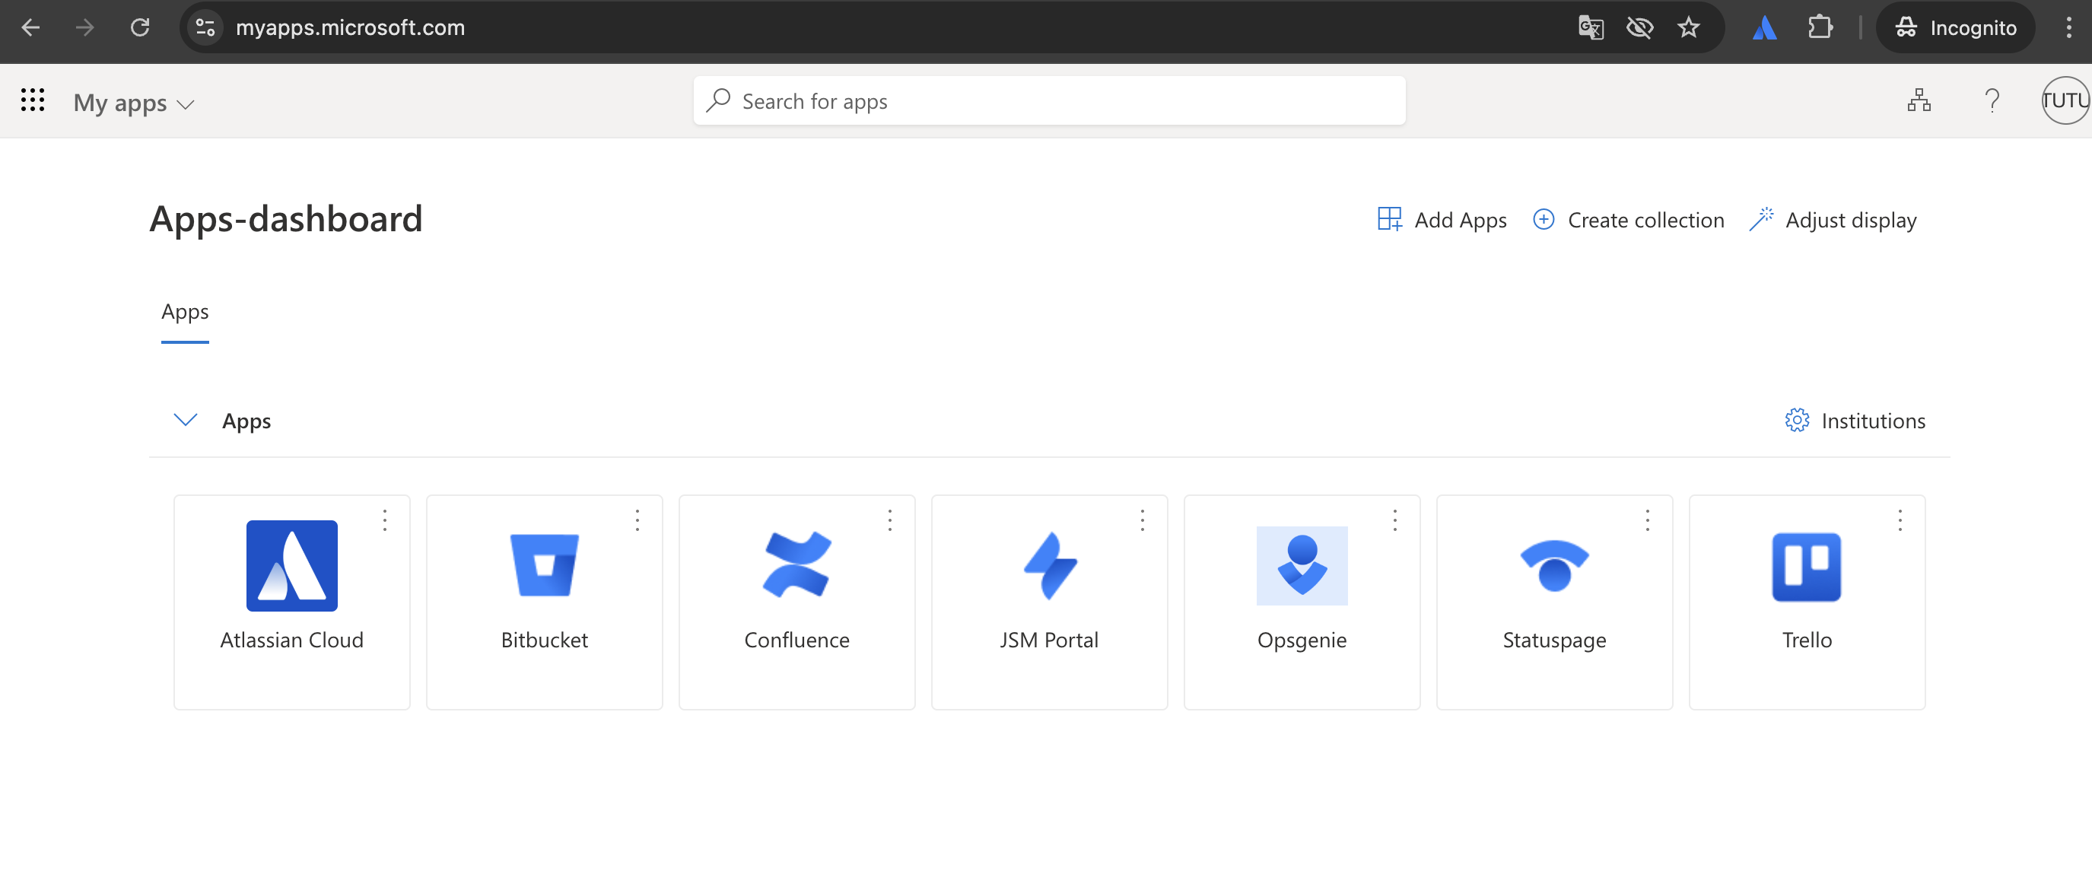The width and height of the screenshot is (2092, 890).
Task: Click the Bitbucket label
Action: pos(544,640)
